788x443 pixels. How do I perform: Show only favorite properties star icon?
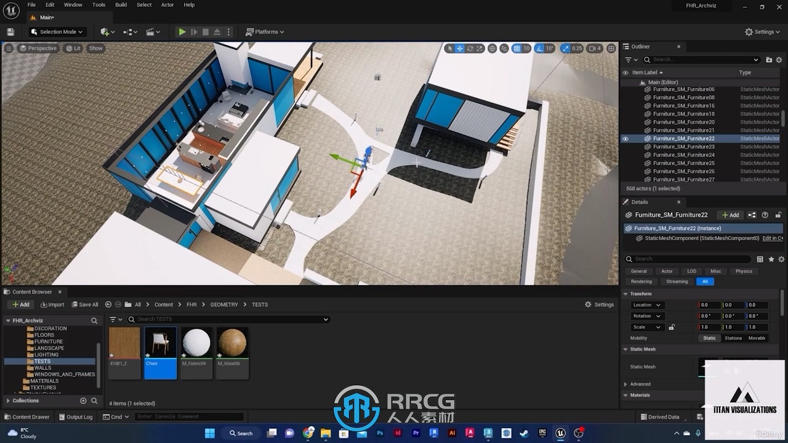pyautogui.click(x=771, y=259)
